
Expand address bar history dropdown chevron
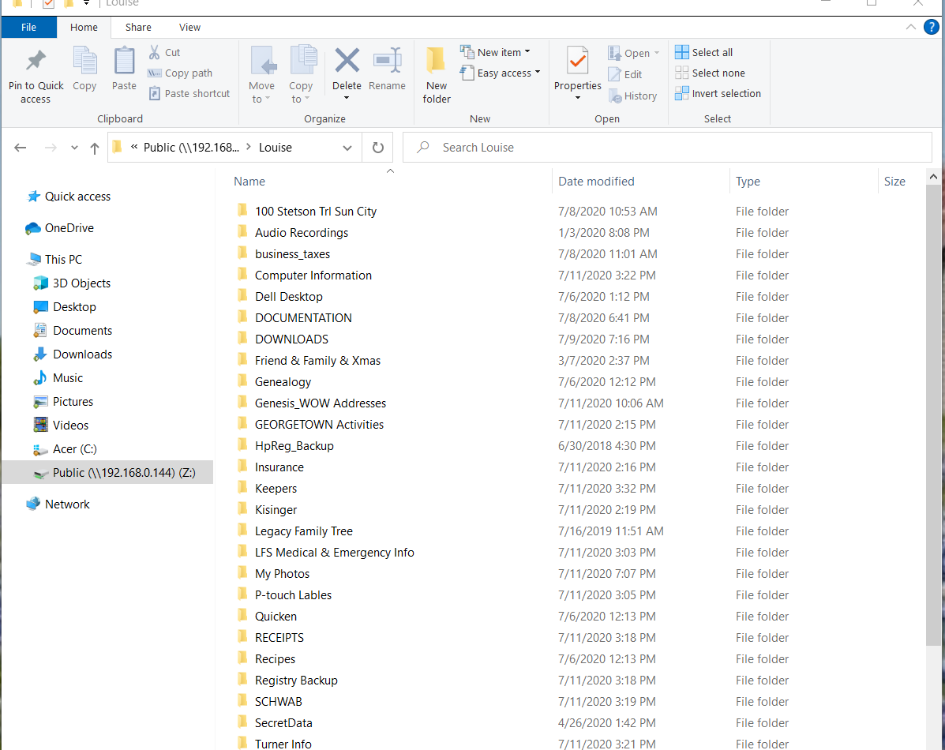(347, 148)
